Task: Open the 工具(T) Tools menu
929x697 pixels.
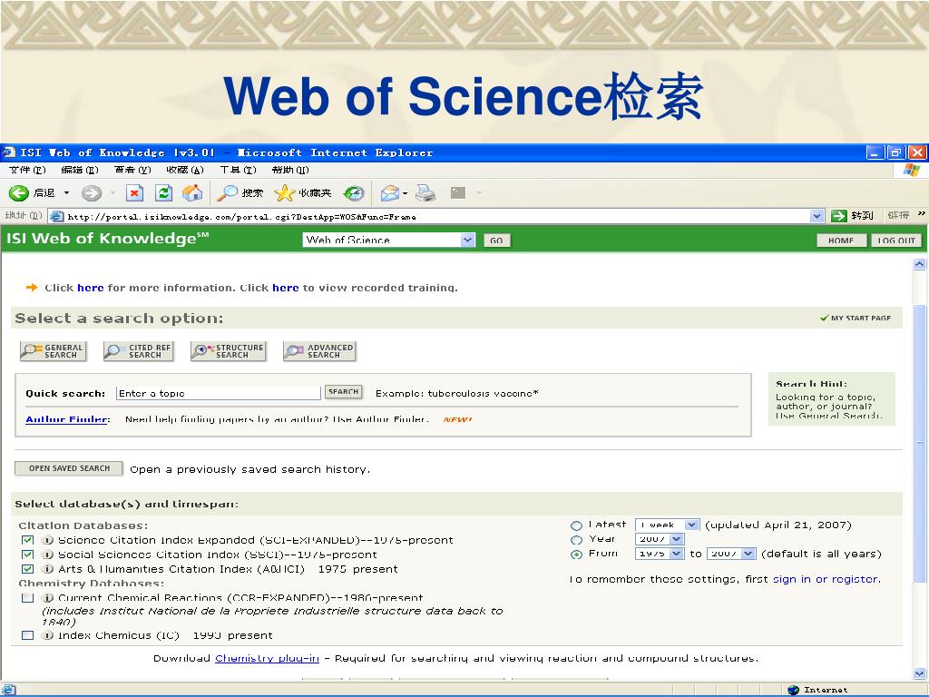Action: point(238,170)
